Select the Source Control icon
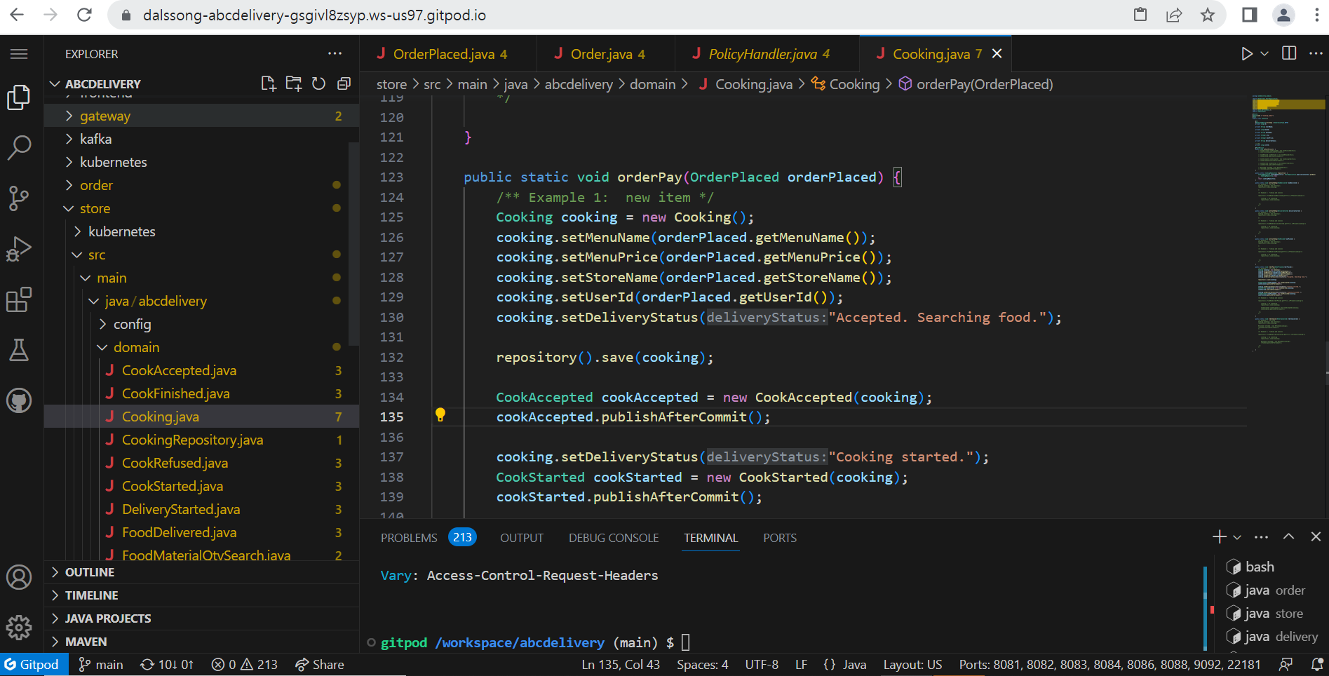This screenshot has width=1329, height=676. [19, 198]
